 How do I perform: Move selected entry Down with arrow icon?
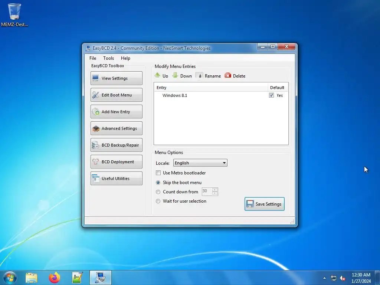tap(182, 76)
